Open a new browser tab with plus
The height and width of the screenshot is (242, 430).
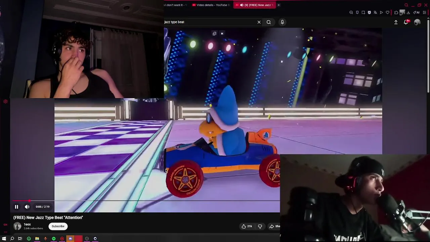point(278,5)
